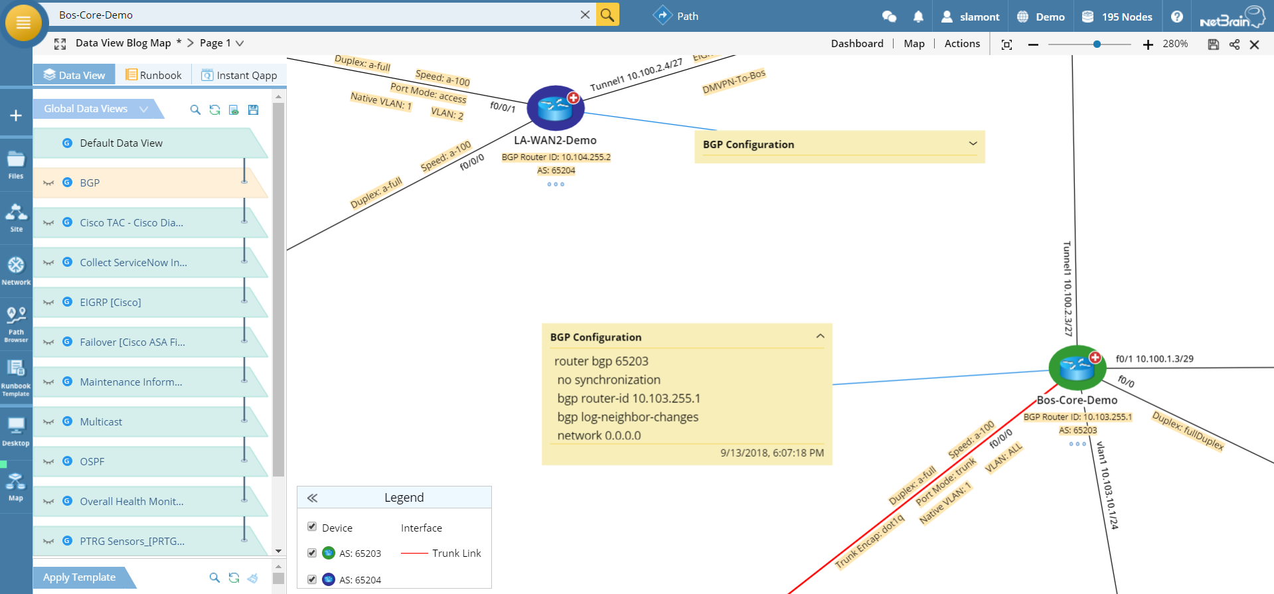1274x594 pixels.
Task: Select the Bos-Core-Demo router icon
Action: click(1077, 368)
